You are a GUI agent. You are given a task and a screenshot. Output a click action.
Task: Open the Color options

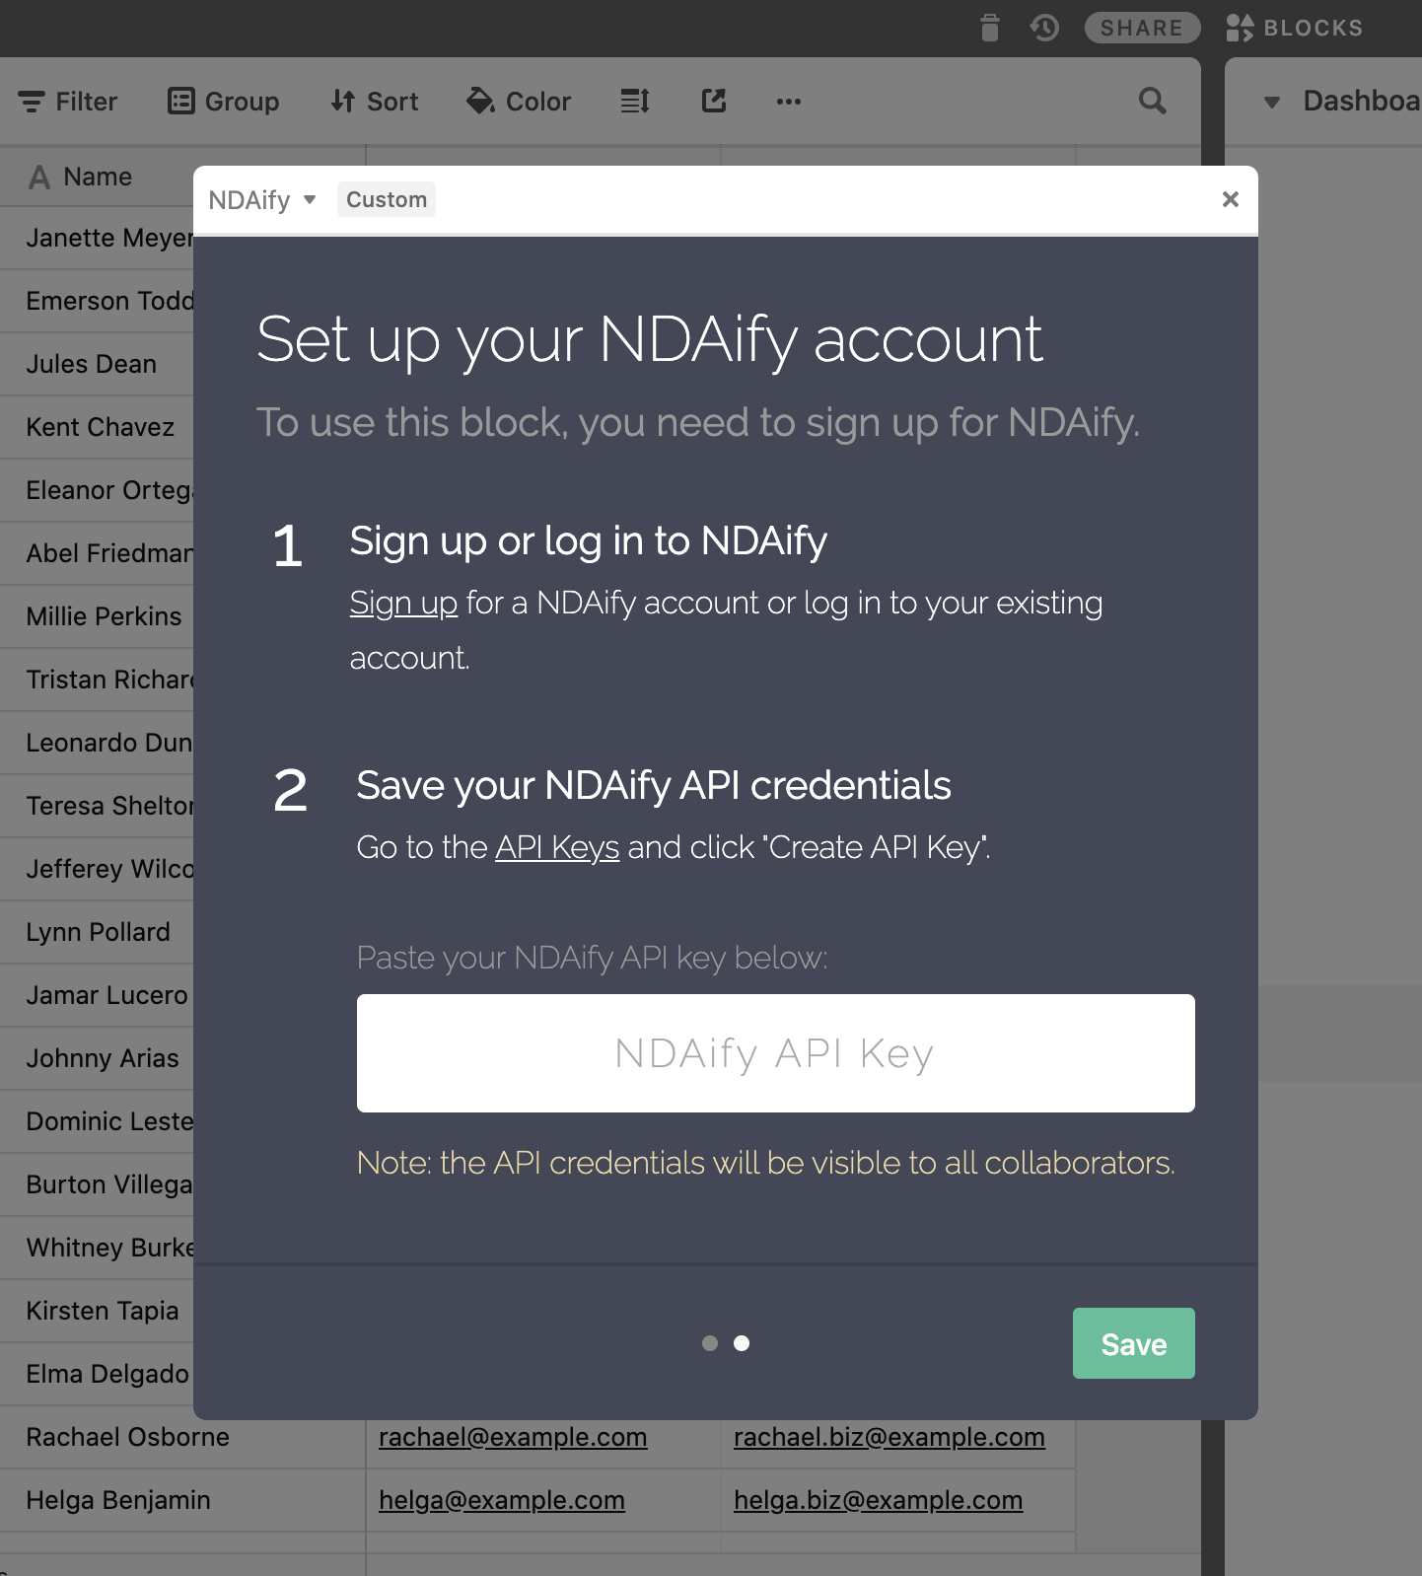[x=519, y=102]
